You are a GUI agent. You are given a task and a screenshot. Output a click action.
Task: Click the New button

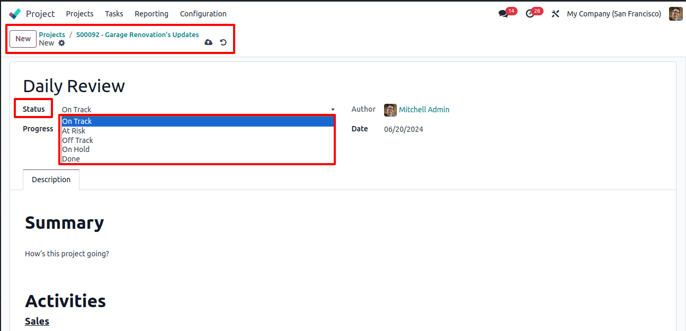pos(23,39)
